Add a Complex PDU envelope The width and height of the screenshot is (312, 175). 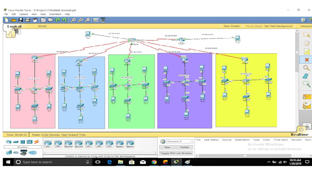(x=306, y=106)
